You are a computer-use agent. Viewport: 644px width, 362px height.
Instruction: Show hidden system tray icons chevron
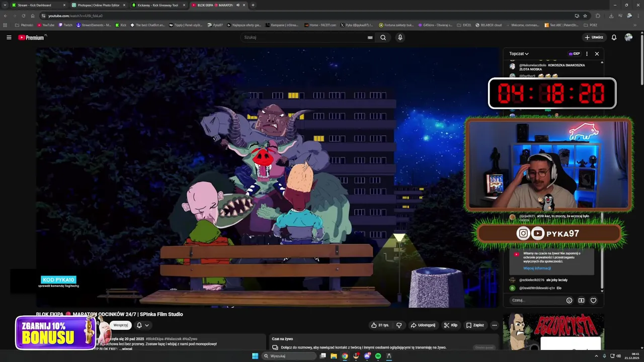click(x=598, y=356)
